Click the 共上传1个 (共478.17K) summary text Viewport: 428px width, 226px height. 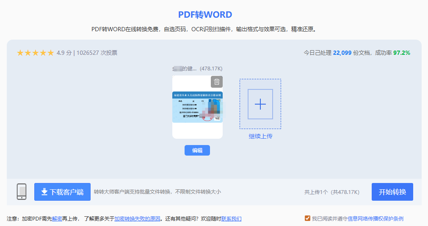point(331,192)
